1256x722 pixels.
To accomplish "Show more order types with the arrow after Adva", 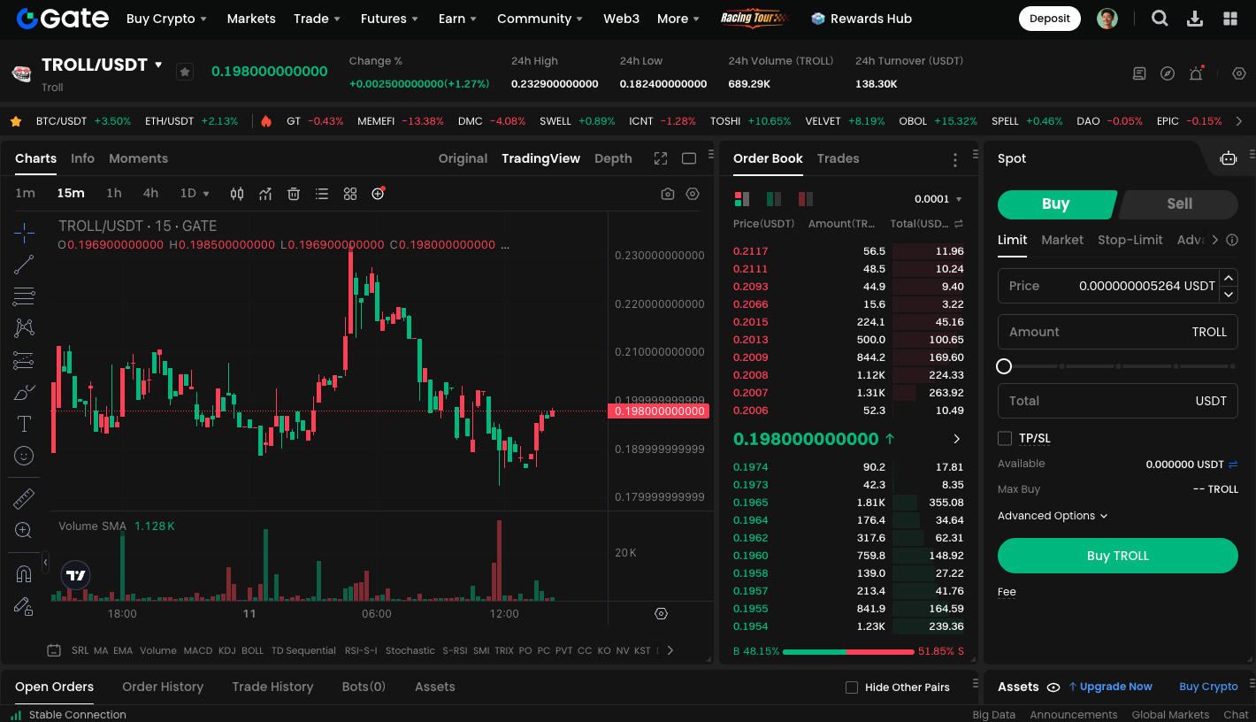I will [1214, 240].
